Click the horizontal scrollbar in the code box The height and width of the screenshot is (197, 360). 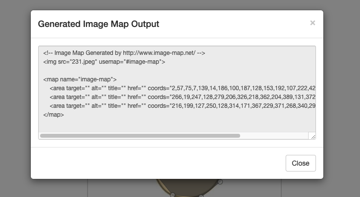point(140,136)
